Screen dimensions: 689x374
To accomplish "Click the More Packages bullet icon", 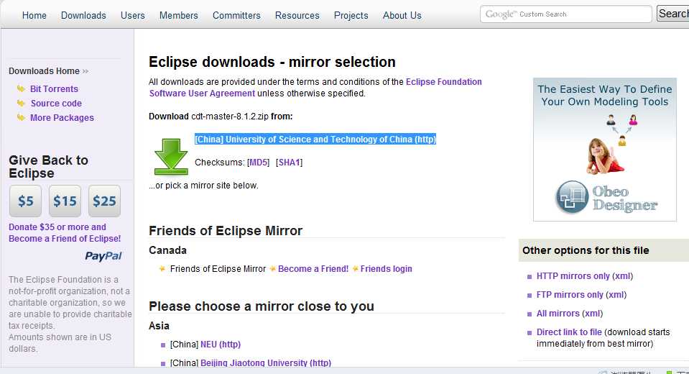I will point(21,117).
